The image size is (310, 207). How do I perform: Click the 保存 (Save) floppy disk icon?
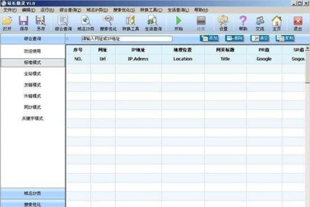[24, 23]
